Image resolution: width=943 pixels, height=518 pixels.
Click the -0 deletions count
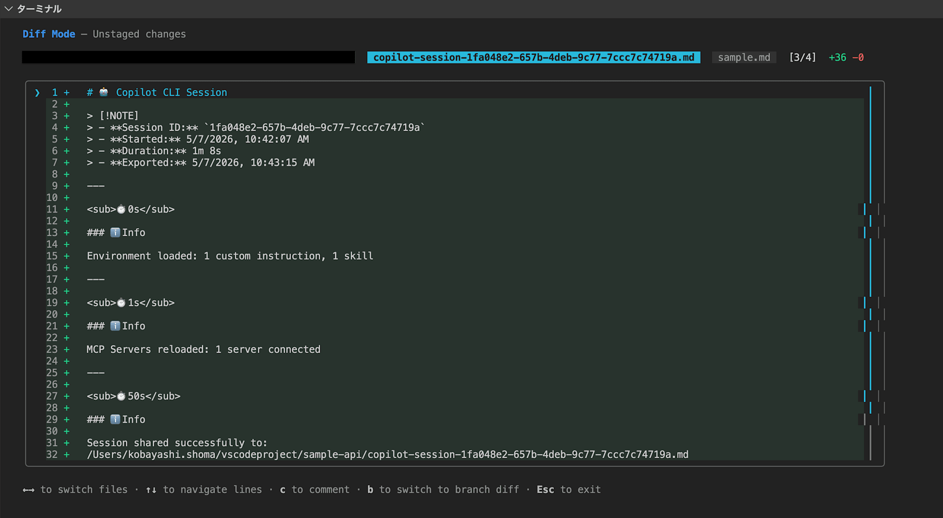tap(858, 58)
